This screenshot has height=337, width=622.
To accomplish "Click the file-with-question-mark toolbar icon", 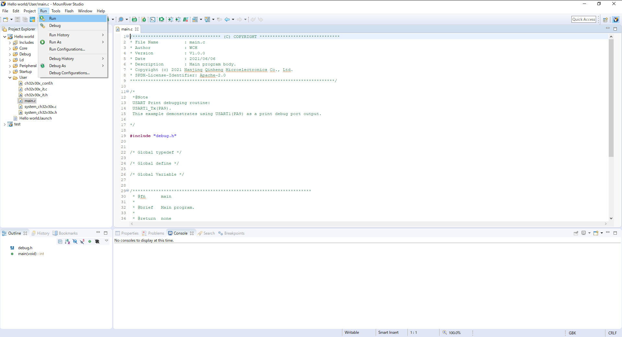I will 144,19.
